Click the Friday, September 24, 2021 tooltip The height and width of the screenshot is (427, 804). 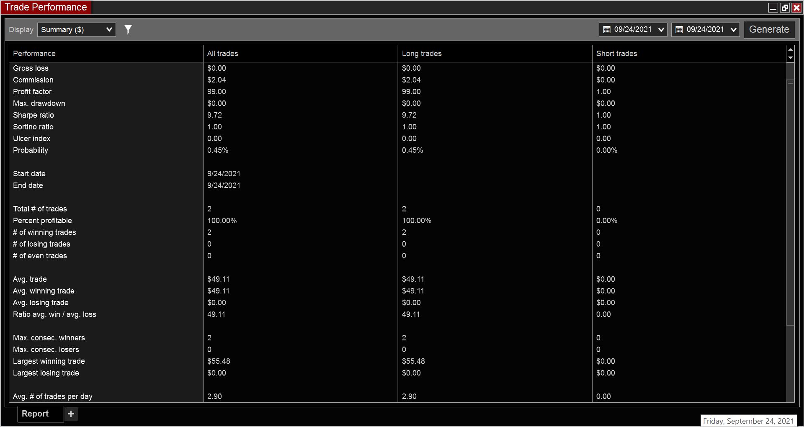(x=748, y=421)
